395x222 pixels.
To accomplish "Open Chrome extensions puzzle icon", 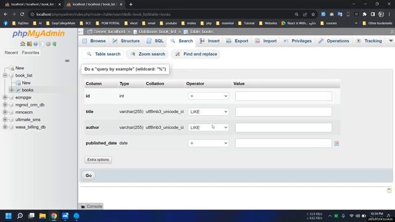I will tap(365, 14).
